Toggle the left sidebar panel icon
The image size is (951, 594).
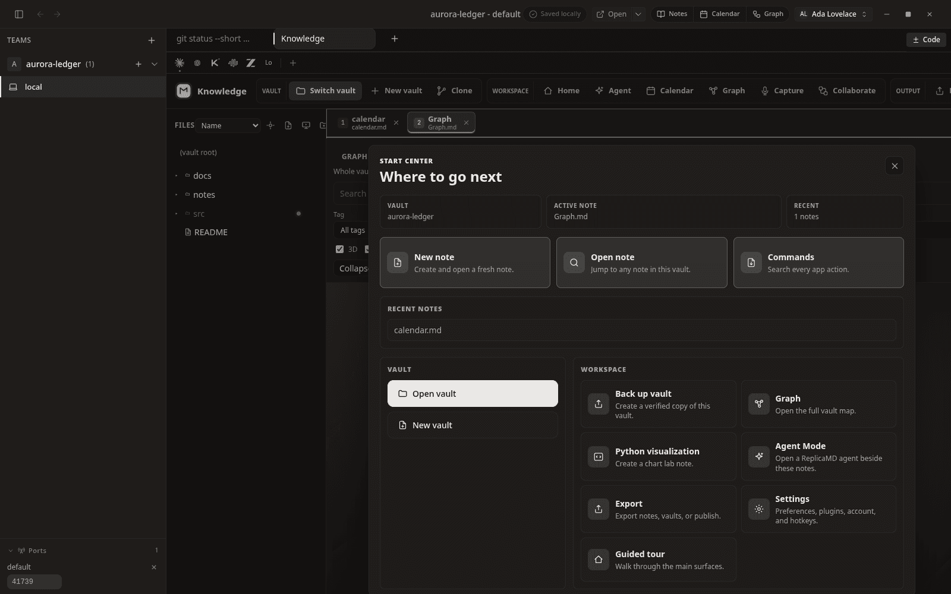[x=19, y=14]
